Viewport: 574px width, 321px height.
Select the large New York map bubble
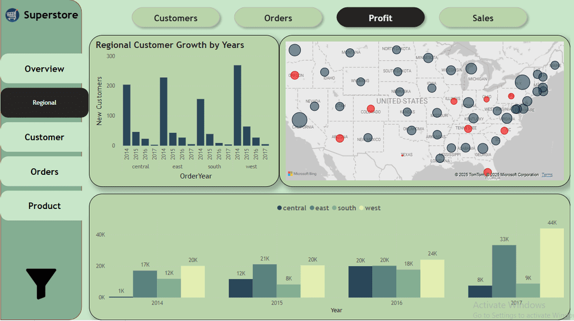point(522,82)
